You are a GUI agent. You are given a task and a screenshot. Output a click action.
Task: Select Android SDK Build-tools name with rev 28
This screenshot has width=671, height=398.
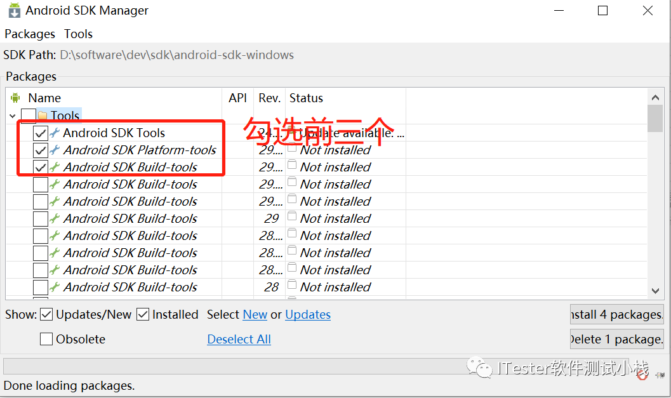point(131,287)
